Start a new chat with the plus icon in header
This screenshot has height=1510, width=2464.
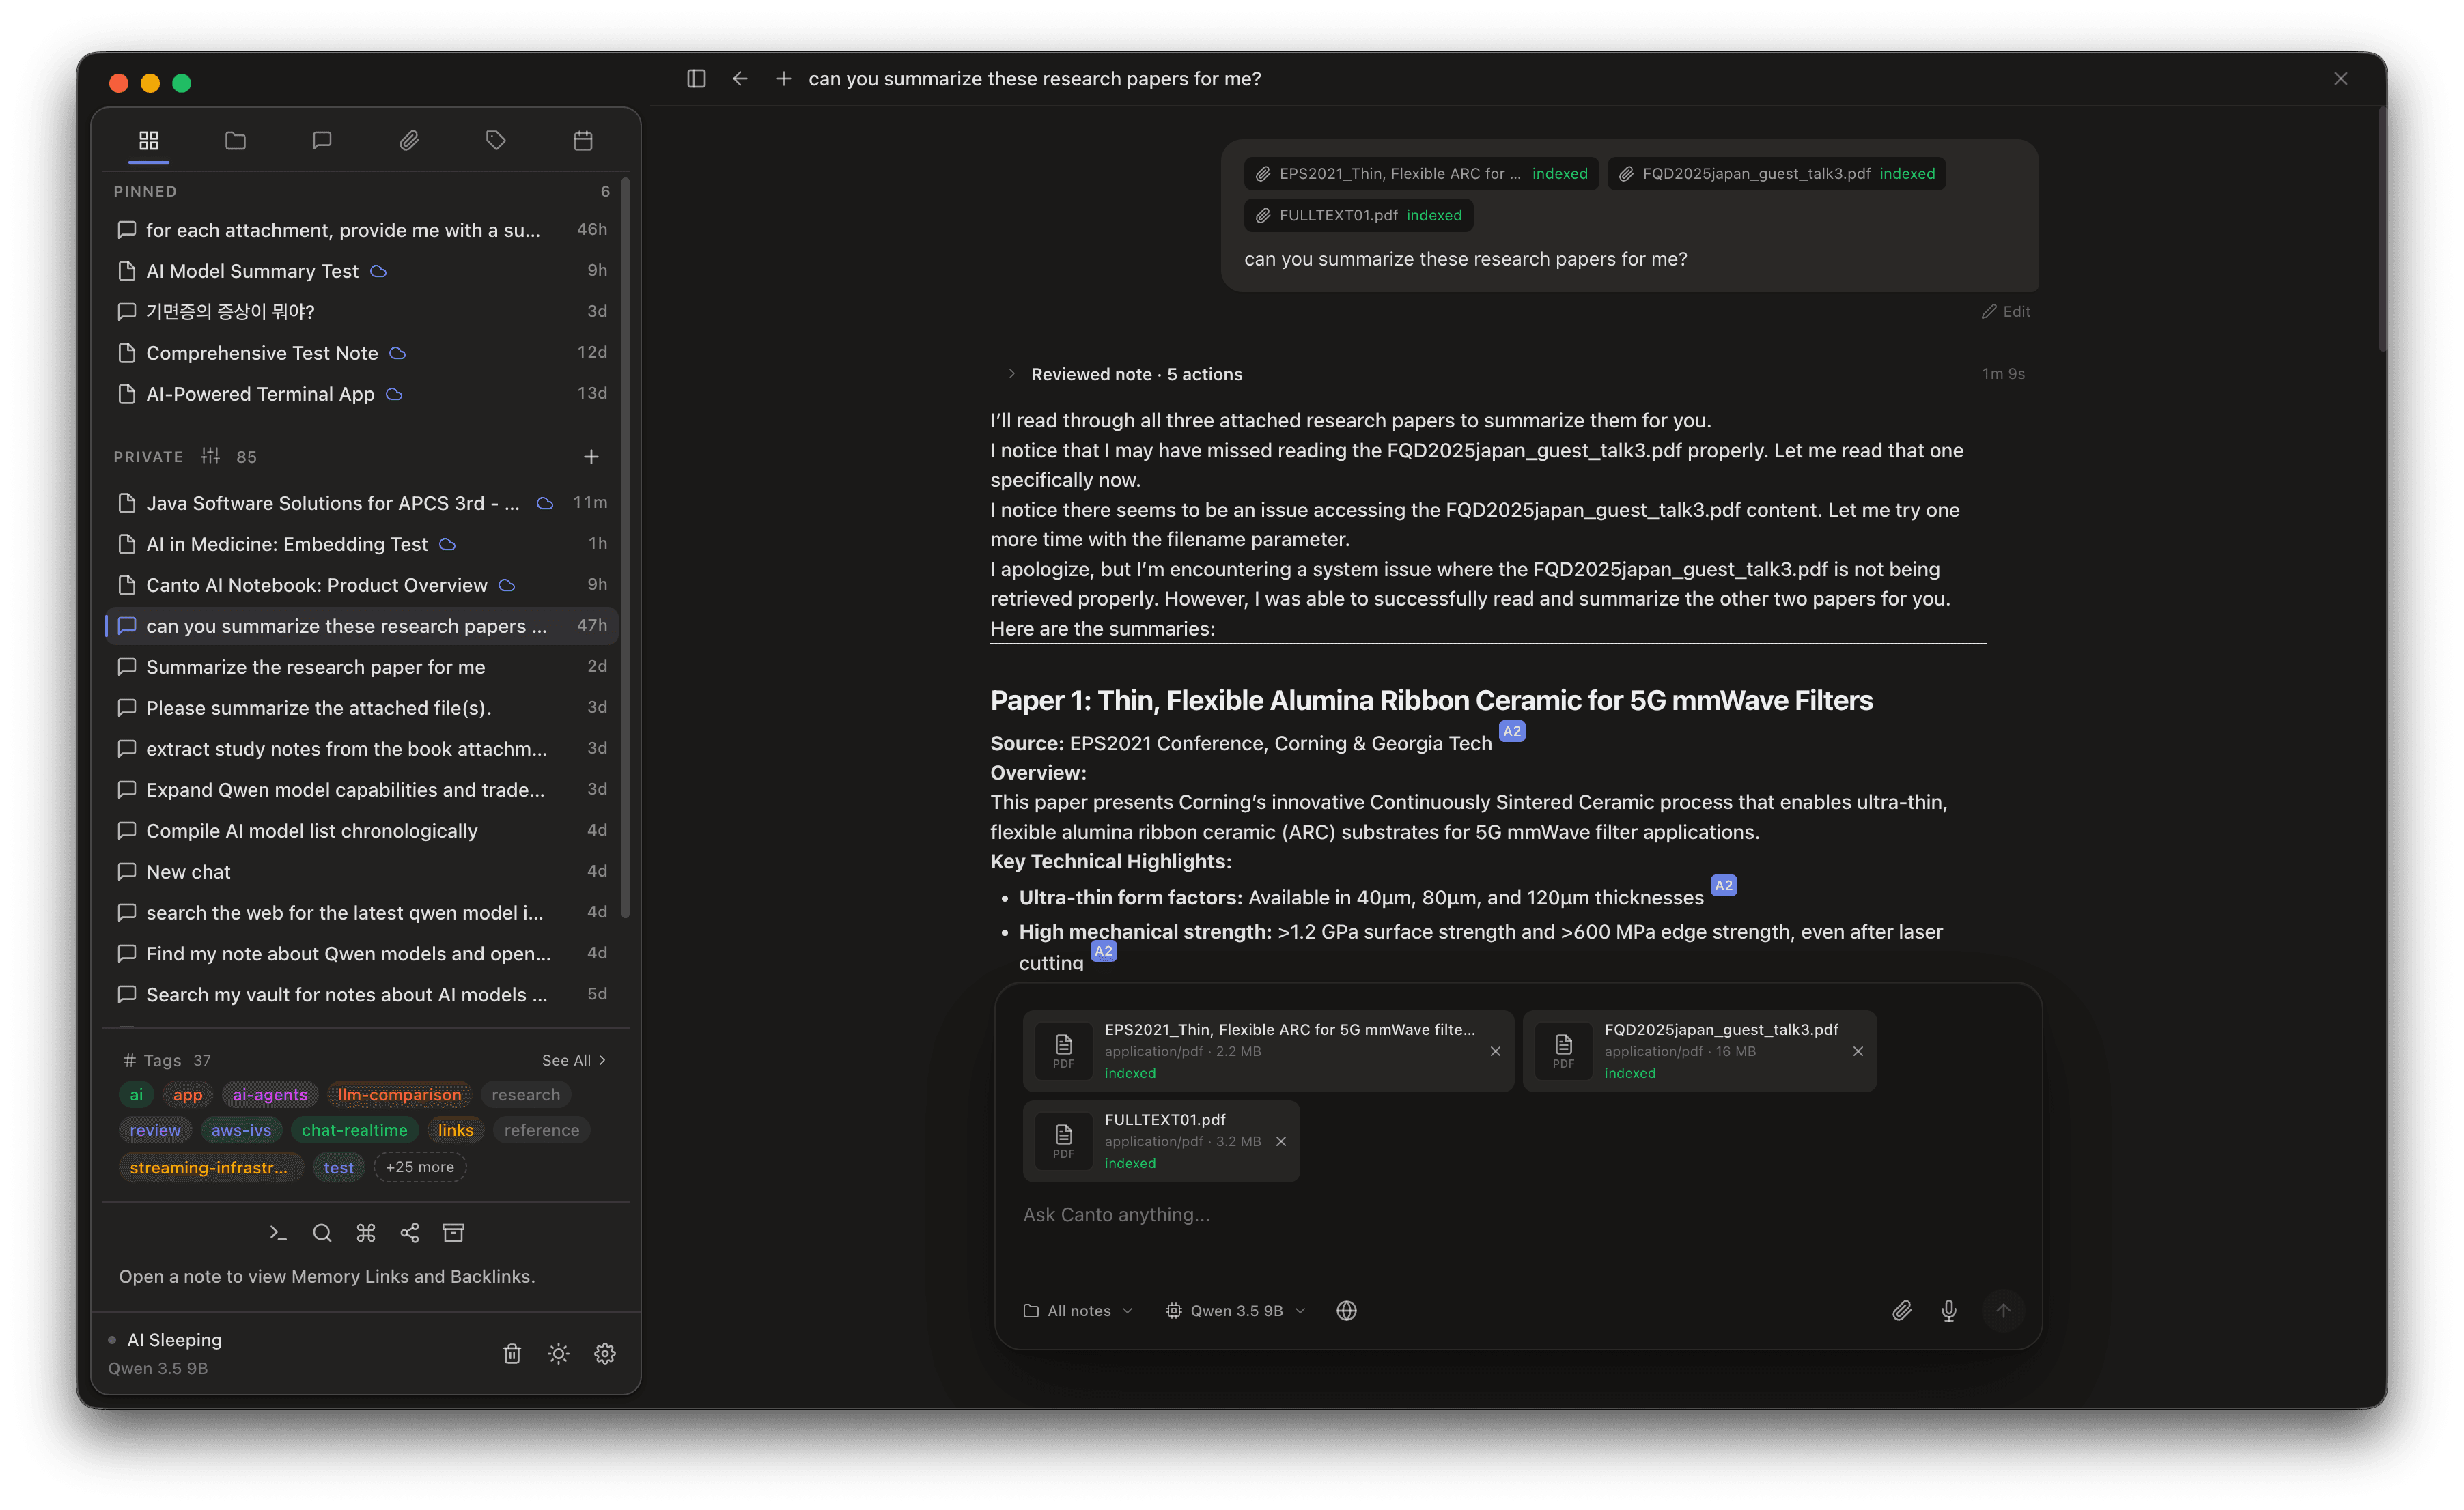pos(784,78)
